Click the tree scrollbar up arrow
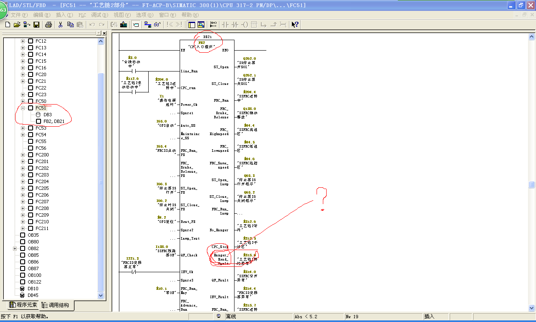This screenshot has height=322, width=536. point(100,41)
